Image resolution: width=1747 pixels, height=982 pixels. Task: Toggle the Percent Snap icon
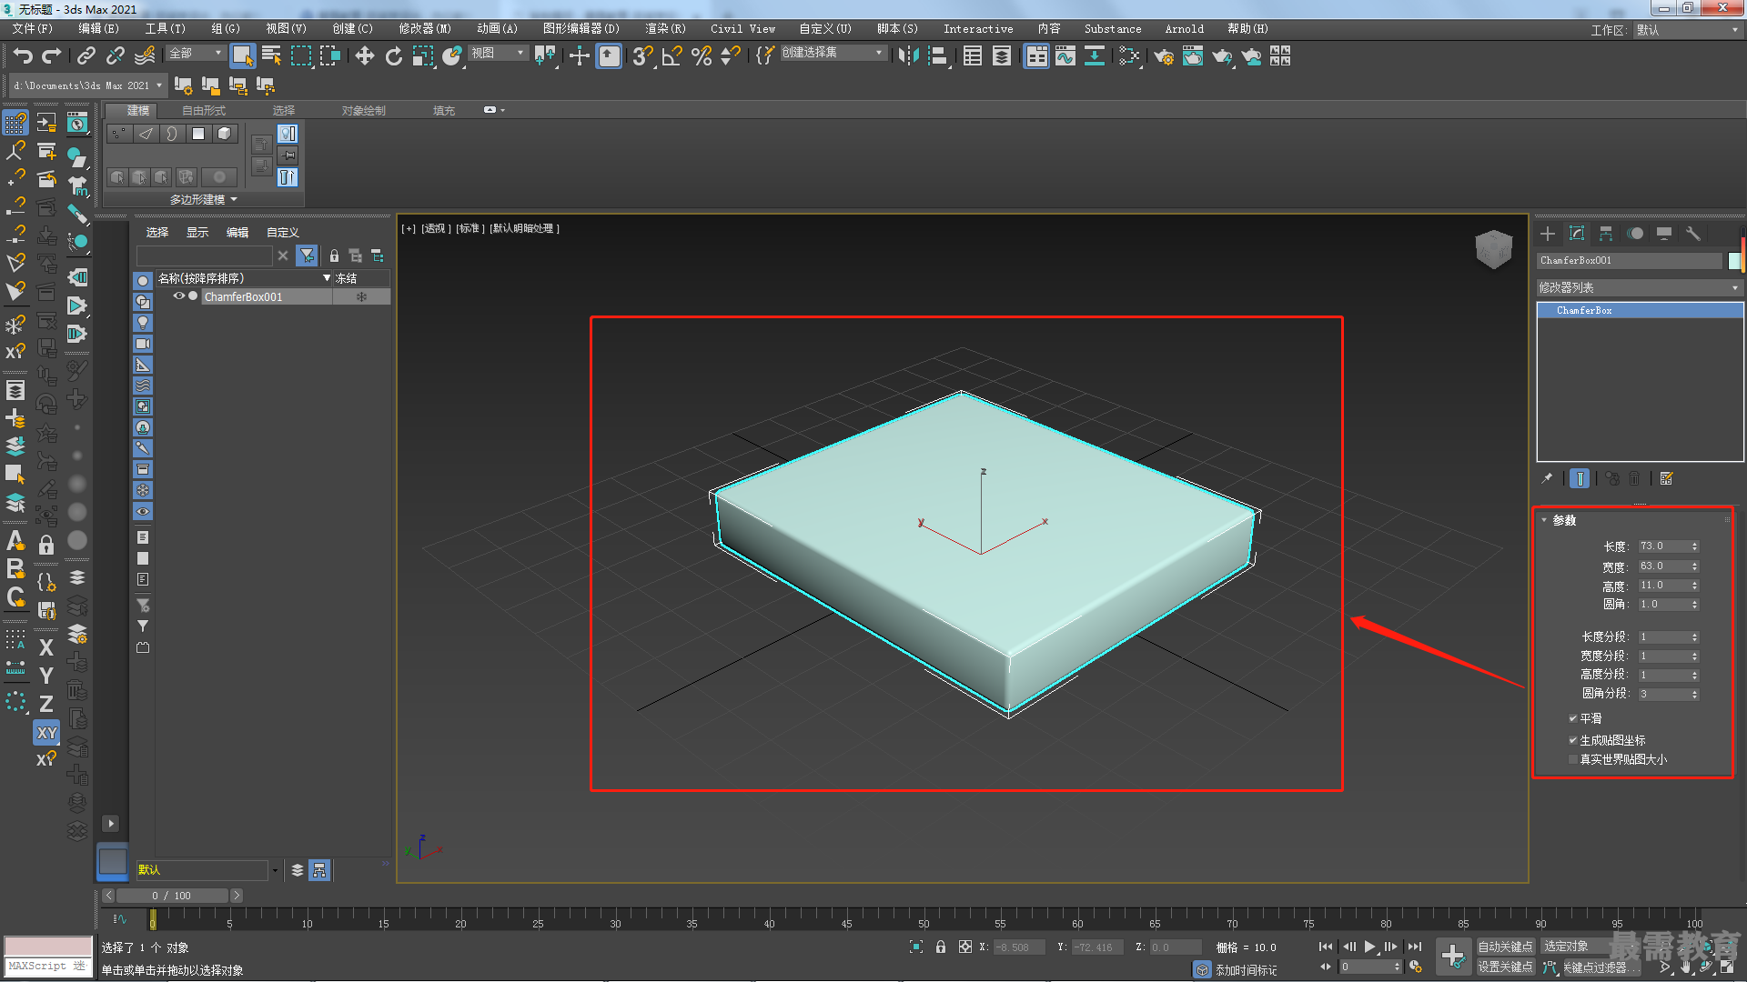[702, 56]
